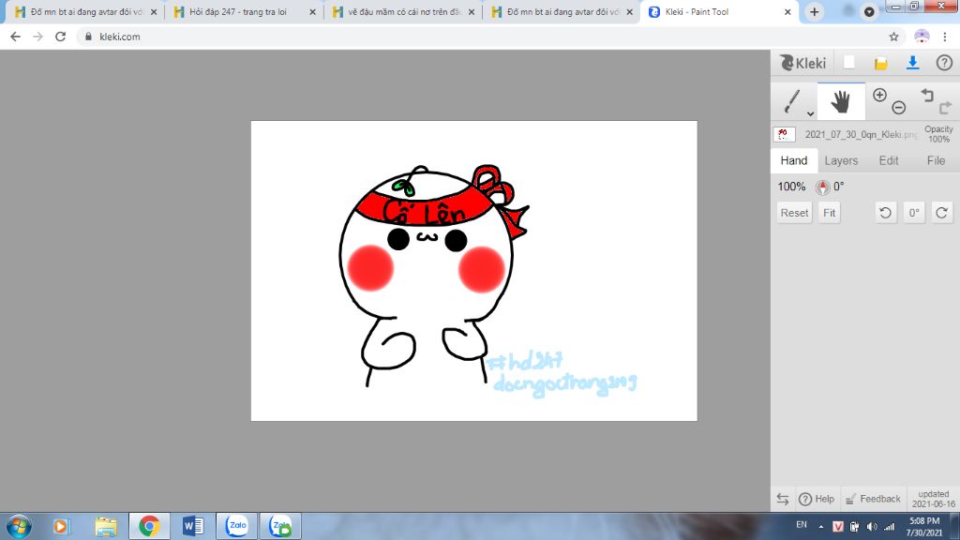Click the EN language indicator
Screen dimensions: 960x540
point(802,525)
